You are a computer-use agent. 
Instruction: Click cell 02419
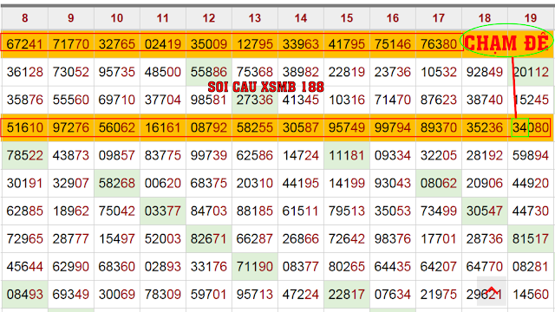pyautogui.click(x=163, y=44)
